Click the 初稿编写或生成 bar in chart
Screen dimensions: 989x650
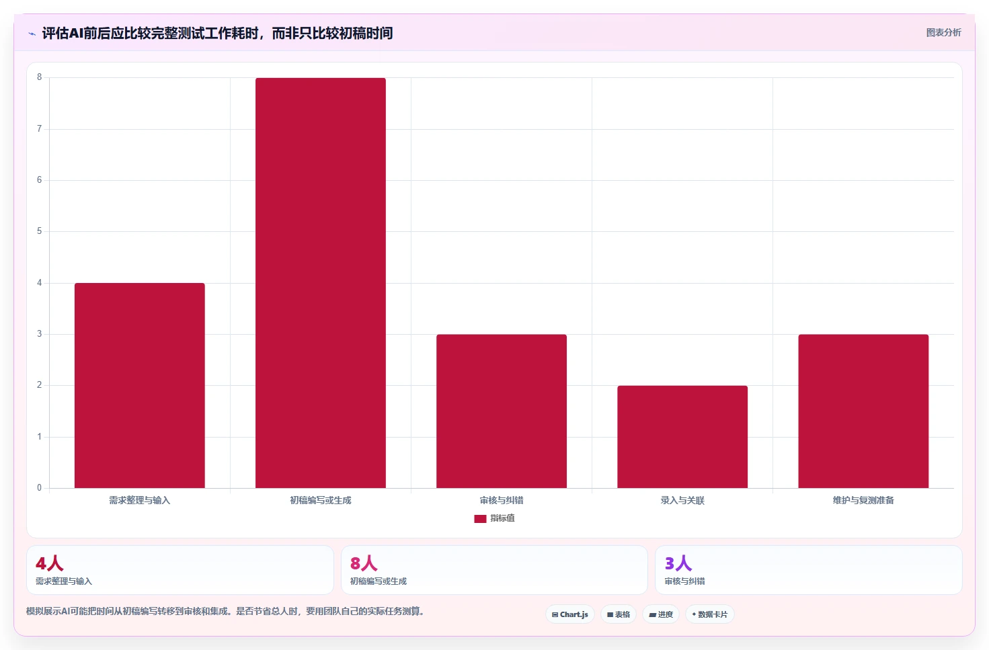point(321,283)
